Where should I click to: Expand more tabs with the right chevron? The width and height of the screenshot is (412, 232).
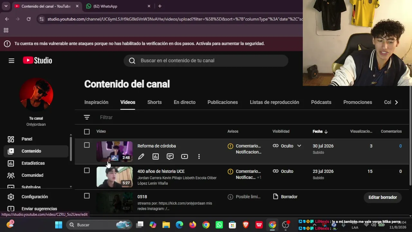pyautogui.click(x=396, y=102)
